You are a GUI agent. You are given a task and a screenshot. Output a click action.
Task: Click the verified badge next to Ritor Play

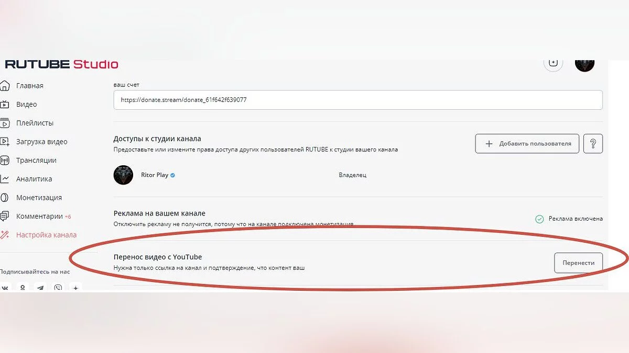tap(172, 175)
